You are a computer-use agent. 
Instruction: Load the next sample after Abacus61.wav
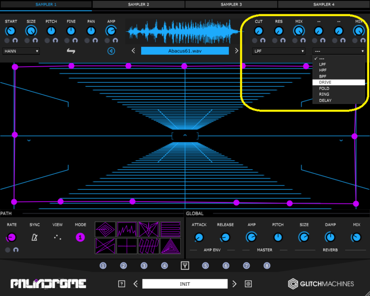click(236, 51)
